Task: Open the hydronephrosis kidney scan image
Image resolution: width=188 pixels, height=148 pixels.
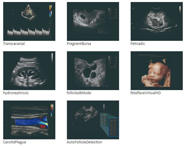Action: click(x=29, y=70)
